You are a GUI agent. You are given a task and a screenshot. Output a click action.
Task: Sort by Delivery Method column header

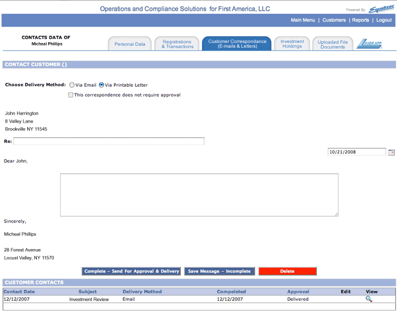point(142,292)
